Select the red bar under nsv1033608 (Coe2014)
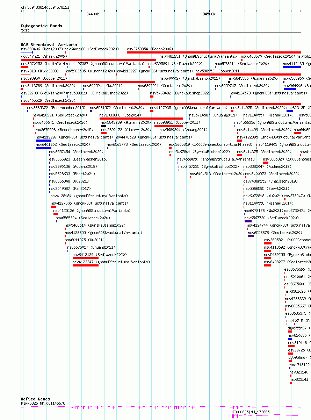This screenshot has height=420, width=311. point(141,119)
